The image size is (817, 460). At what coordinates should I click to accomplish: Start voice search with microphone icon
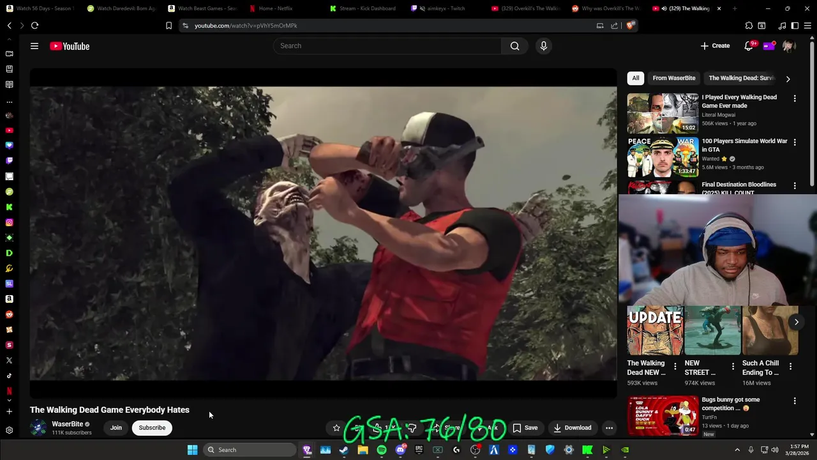(544, 46)
